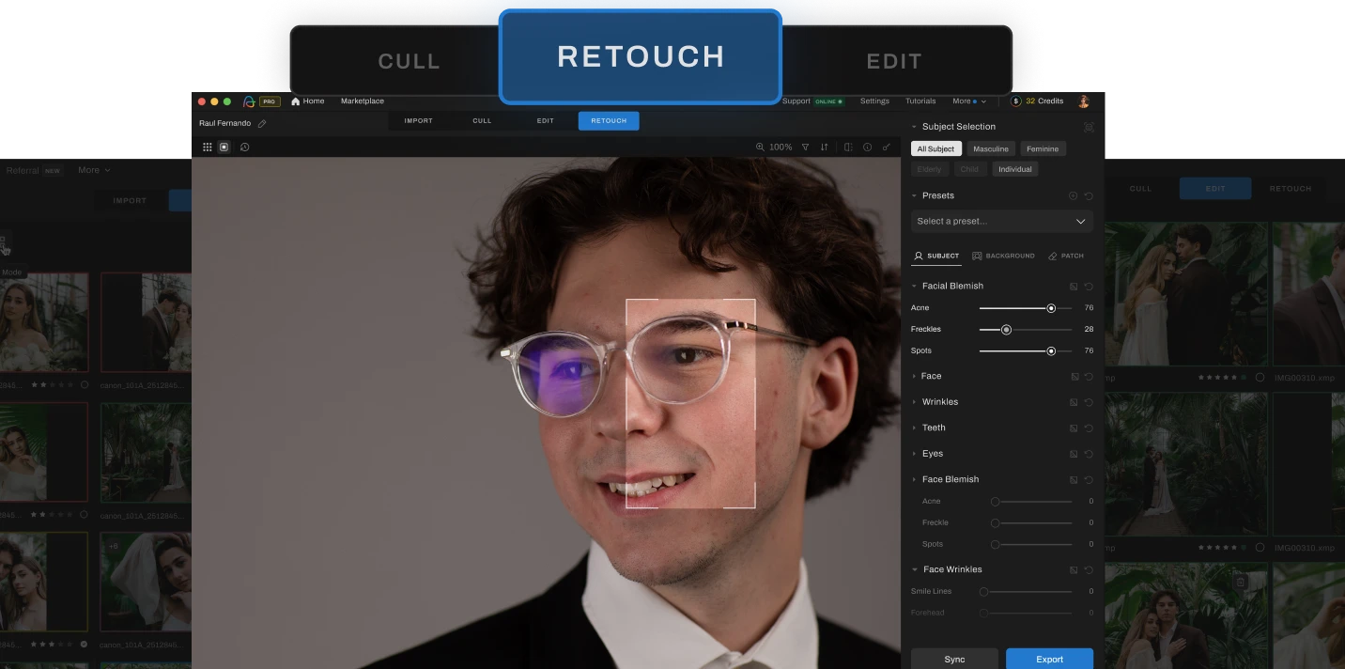The width and height of the screenshot is (1345, 669).
Task: Open the PATCH retouch tab
Action: click(1066, 256)
